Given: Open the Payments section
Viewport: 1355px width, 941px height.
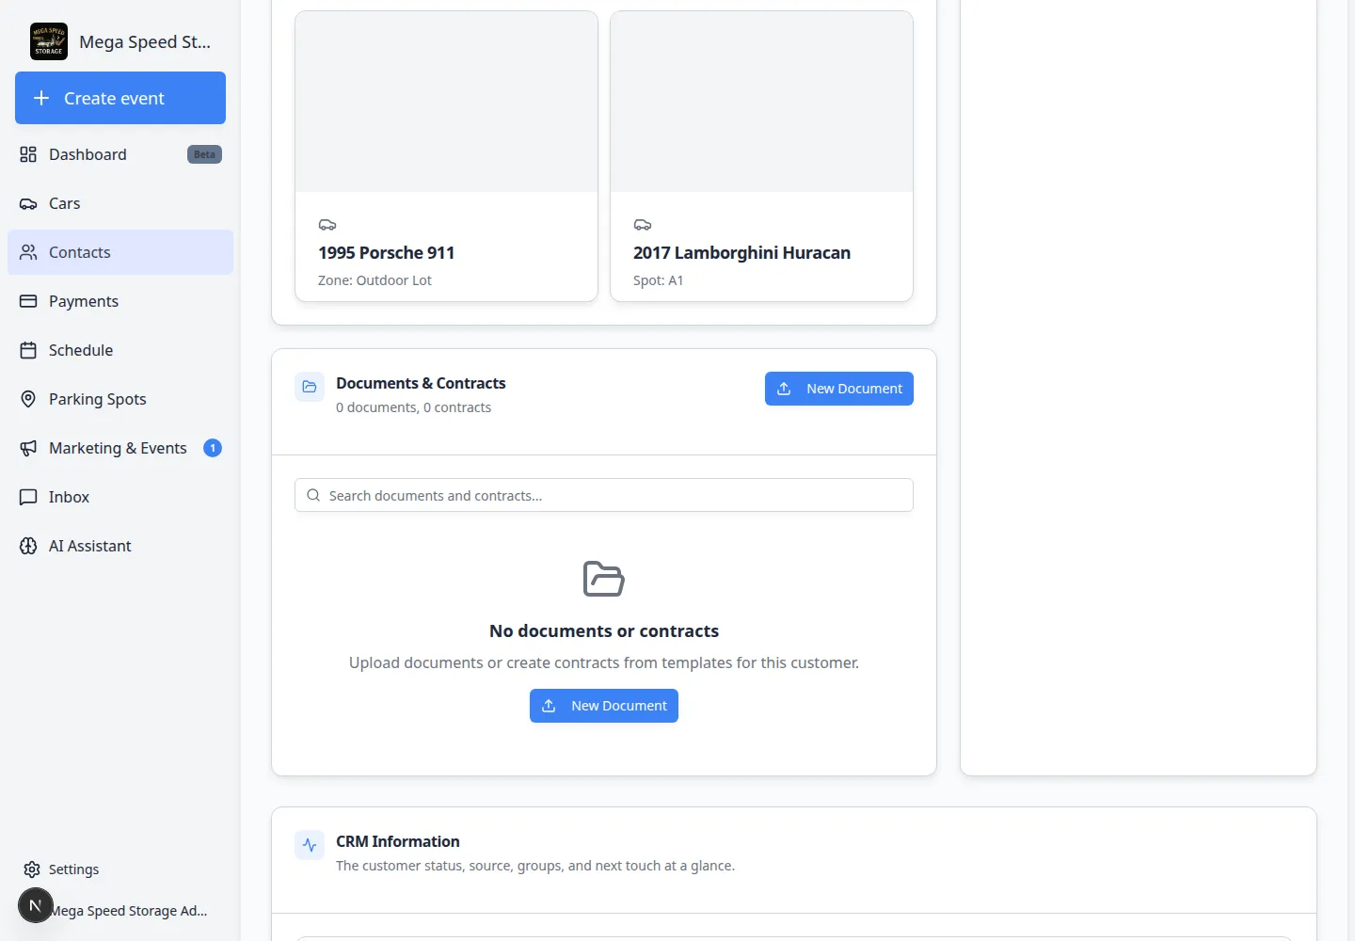Looking at the screenshot, I should coord(120,301).
